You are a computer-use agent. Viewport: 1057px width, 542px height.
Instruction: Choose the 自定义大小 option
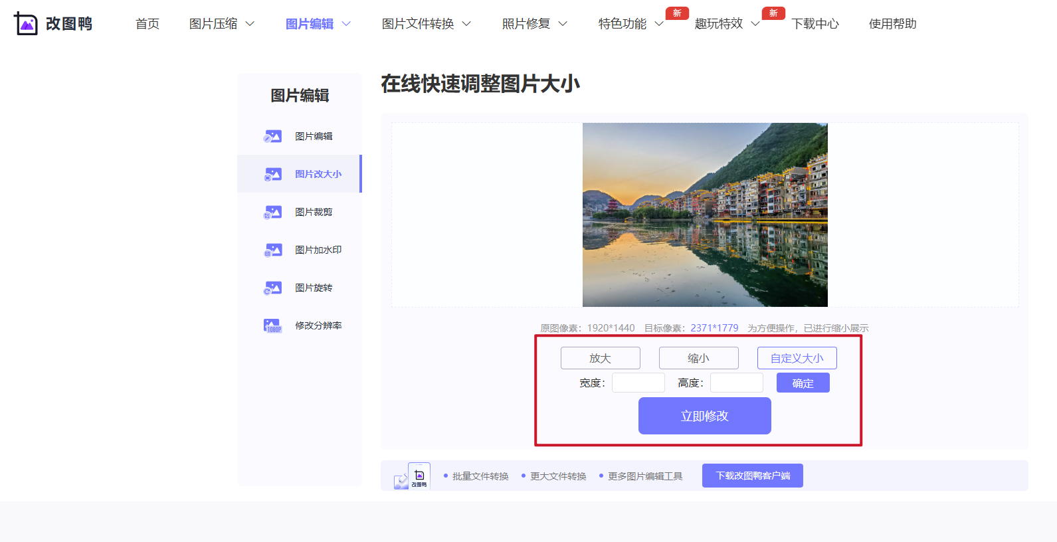797,358
